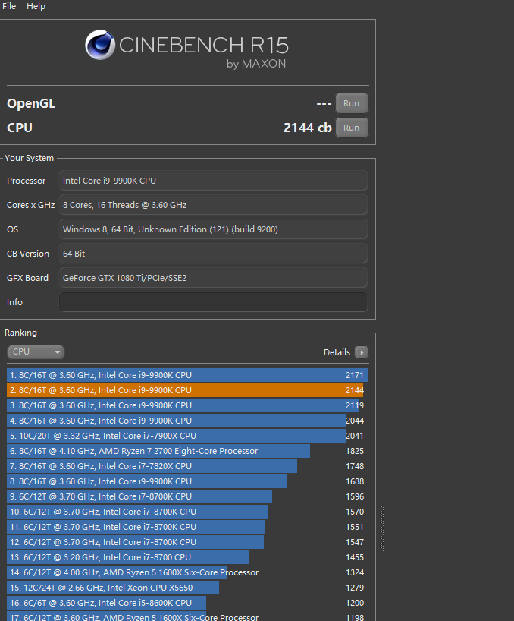Image resolution: width=514 pixels, height=621 pixels.
Task: Select the i7-8700 row scoring 1455
Action: pos(187,557)
